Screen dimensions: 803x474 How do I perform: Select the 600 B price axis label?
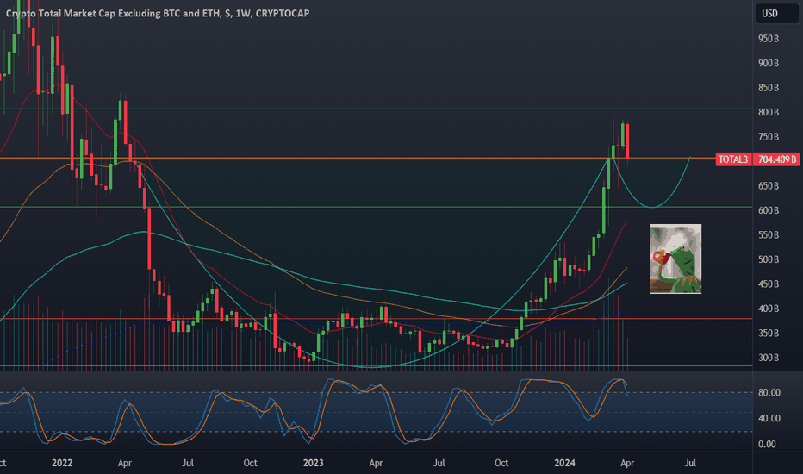pyautogui.click(x=769, y=210)
